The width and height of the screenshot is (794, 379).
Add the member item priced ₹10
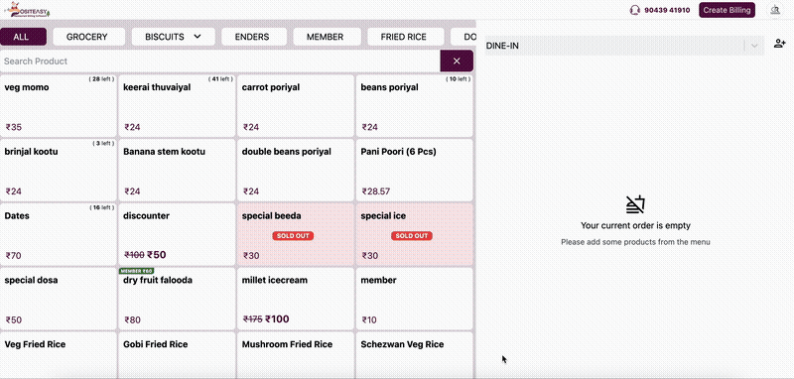point(415,299)
